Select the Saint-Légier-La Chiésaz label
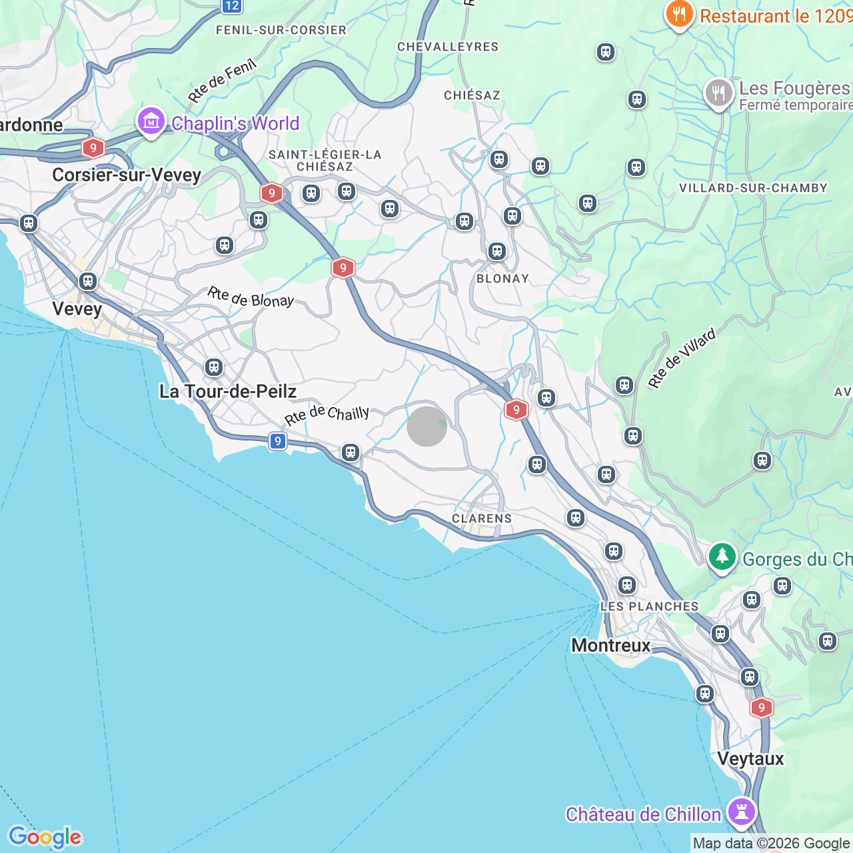The height and width of the screenshot is (853, 853). [325, 161]
